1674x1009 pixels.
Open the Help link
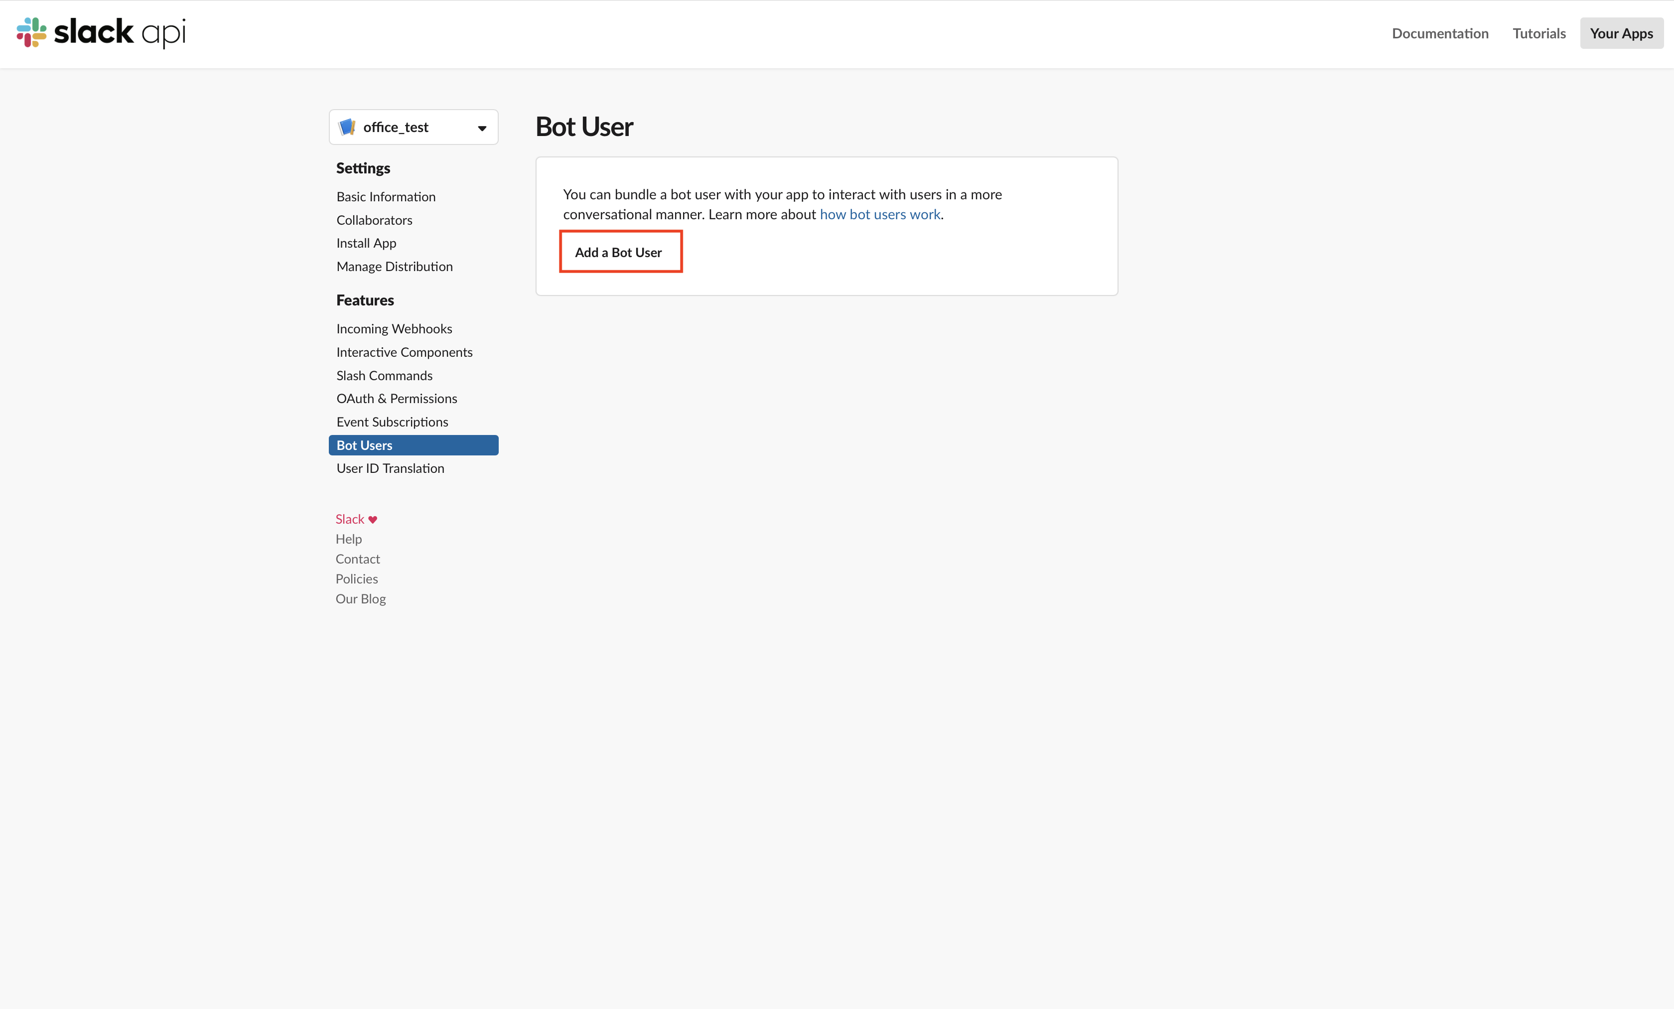click(x=349, y=539)
